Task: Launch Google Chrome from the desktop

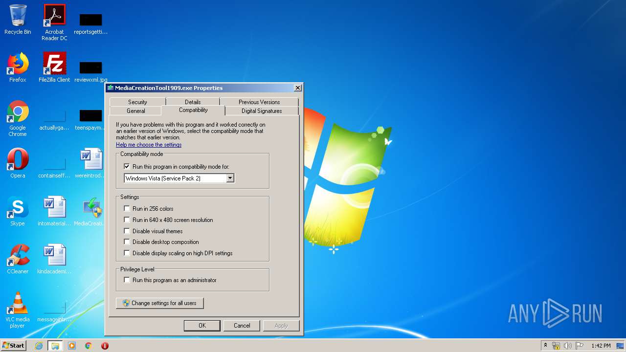Action: 18,118
